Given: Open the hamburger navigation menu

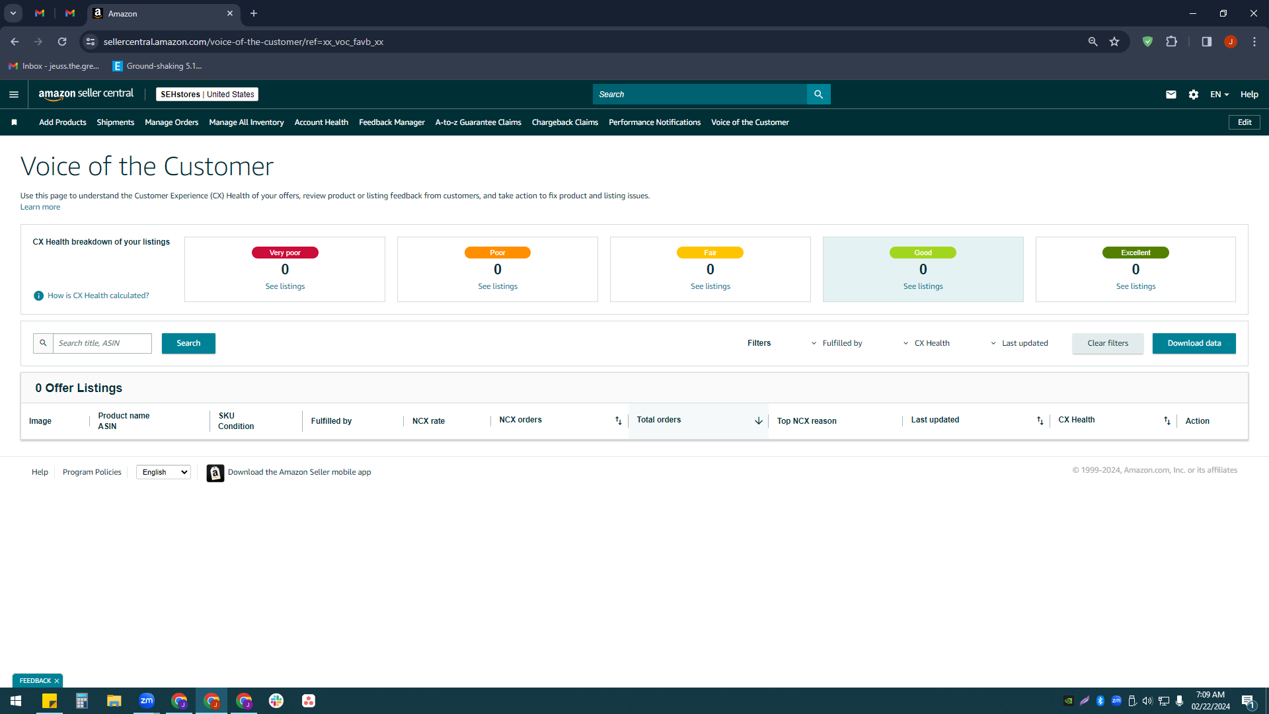Looking at the screenshot, I should pos(14,95).
